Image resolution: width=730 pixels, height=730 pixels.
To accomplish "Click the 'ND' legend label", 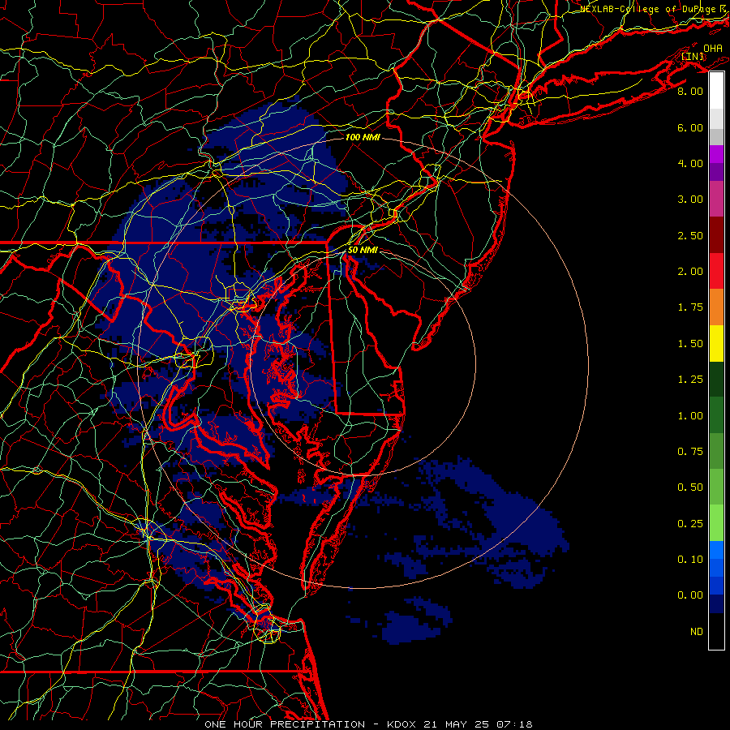I will pyautogui.click(x=697, y=632).
